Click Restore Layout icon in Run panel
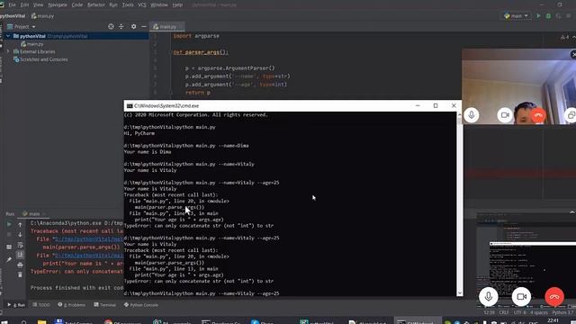This screenshot has width=576, height=324. coord(9,247)
